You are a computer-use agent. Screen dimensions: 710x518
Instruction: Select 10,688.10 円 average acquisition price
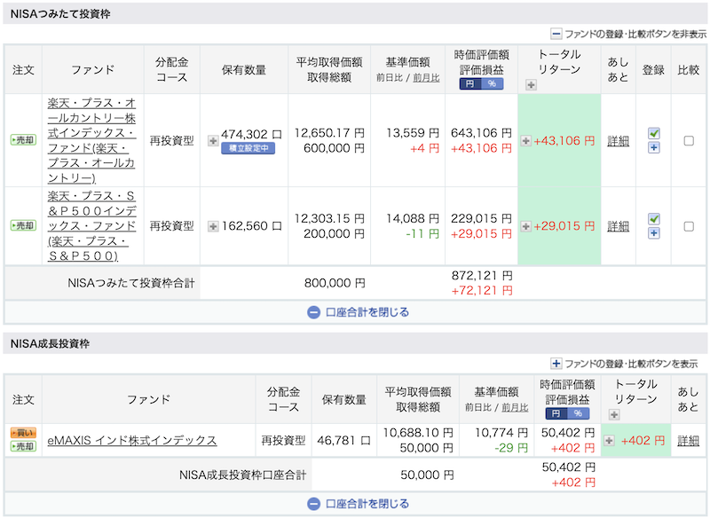[x=418, y=433]
